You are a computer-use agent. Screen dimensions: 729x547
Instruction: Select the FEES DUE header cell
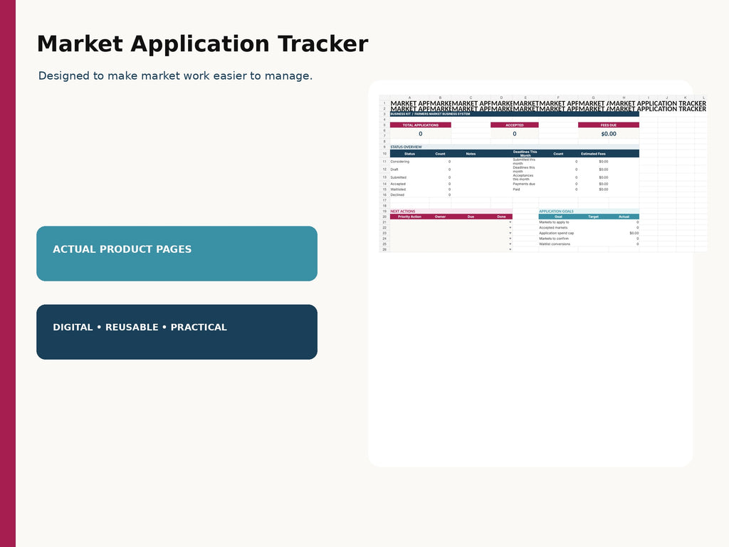coord(608,125)
